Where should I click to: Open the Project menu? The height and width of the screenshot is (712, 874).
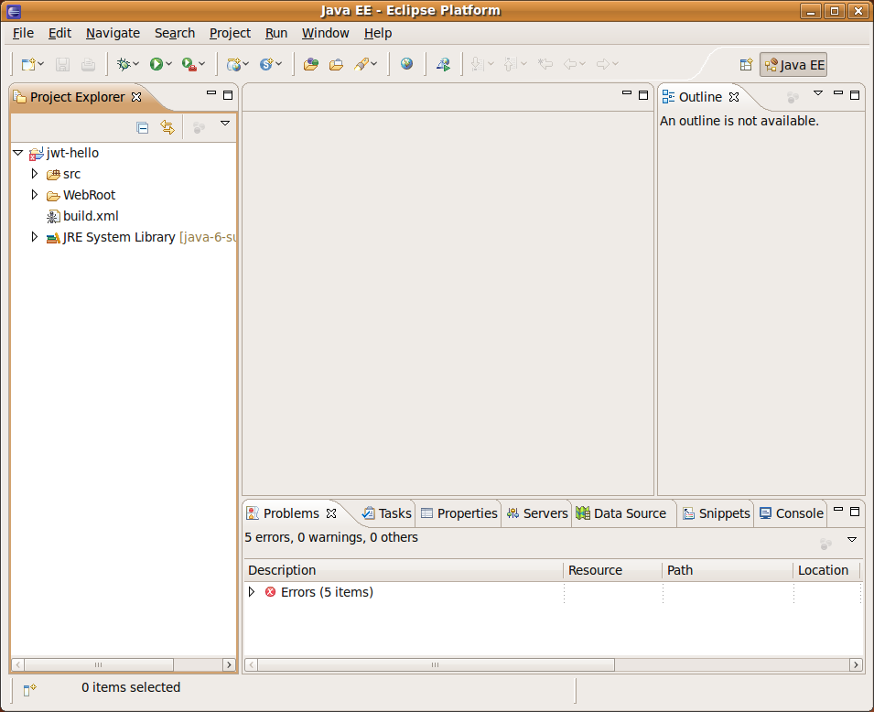(230, 34)
